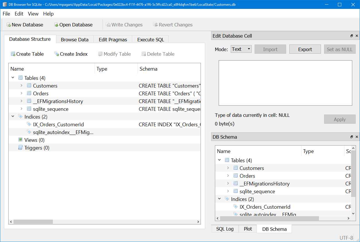Click the Modify Table icon
The image size is (360, 242).
click(100, 54)
